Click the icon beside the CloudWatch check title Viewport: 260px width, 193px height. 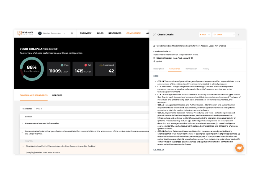(x=154, y=46)
